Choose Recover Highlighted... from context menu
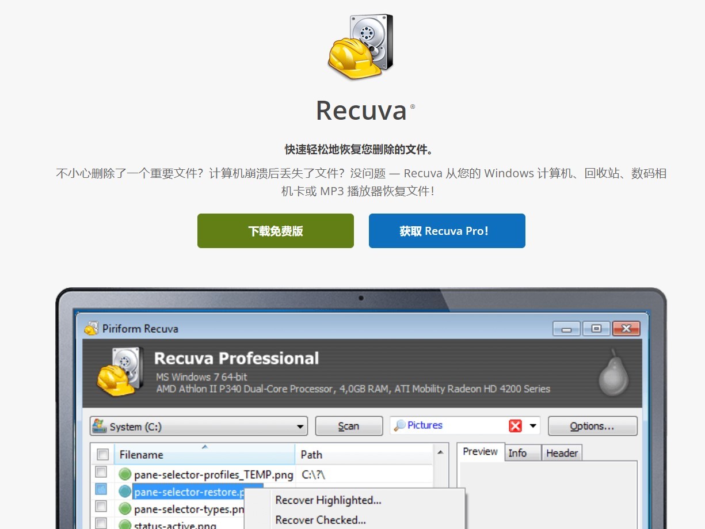The width and height of the screenshot is (705, 529). coord(328,500)
